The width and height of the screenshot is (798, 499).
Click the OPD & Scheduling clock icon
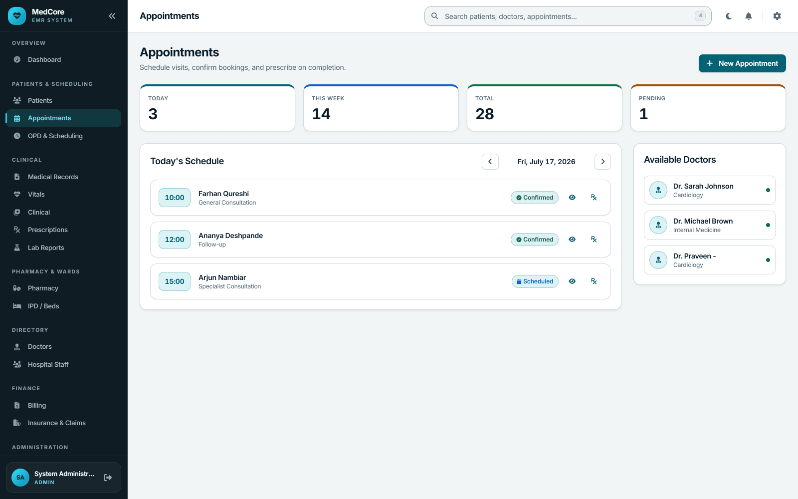[x=17, y=136]
